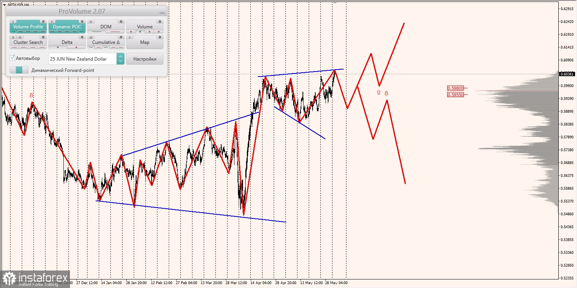The image size is (577, 288).
Task: Toggle the Динамический Forward-point switch
Action: pyautogui.click(x=19, y=70)
